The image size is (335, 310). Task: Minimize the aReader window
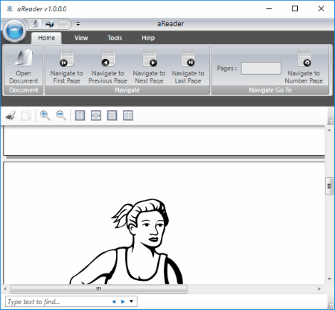tap(269, 9)
